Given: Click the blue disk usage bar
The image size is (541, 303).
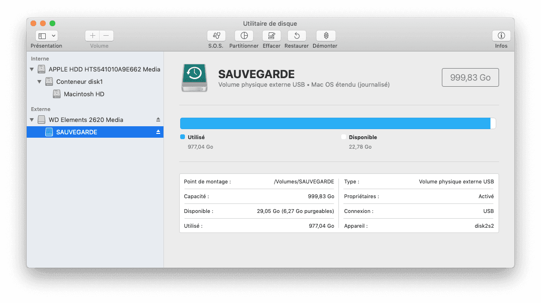Looking at the screenshot, I should (x=335, y=123).
